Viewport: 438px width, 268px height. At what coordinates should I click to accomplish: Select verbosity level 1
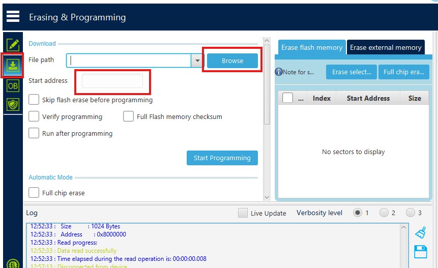tap(358, 213)
